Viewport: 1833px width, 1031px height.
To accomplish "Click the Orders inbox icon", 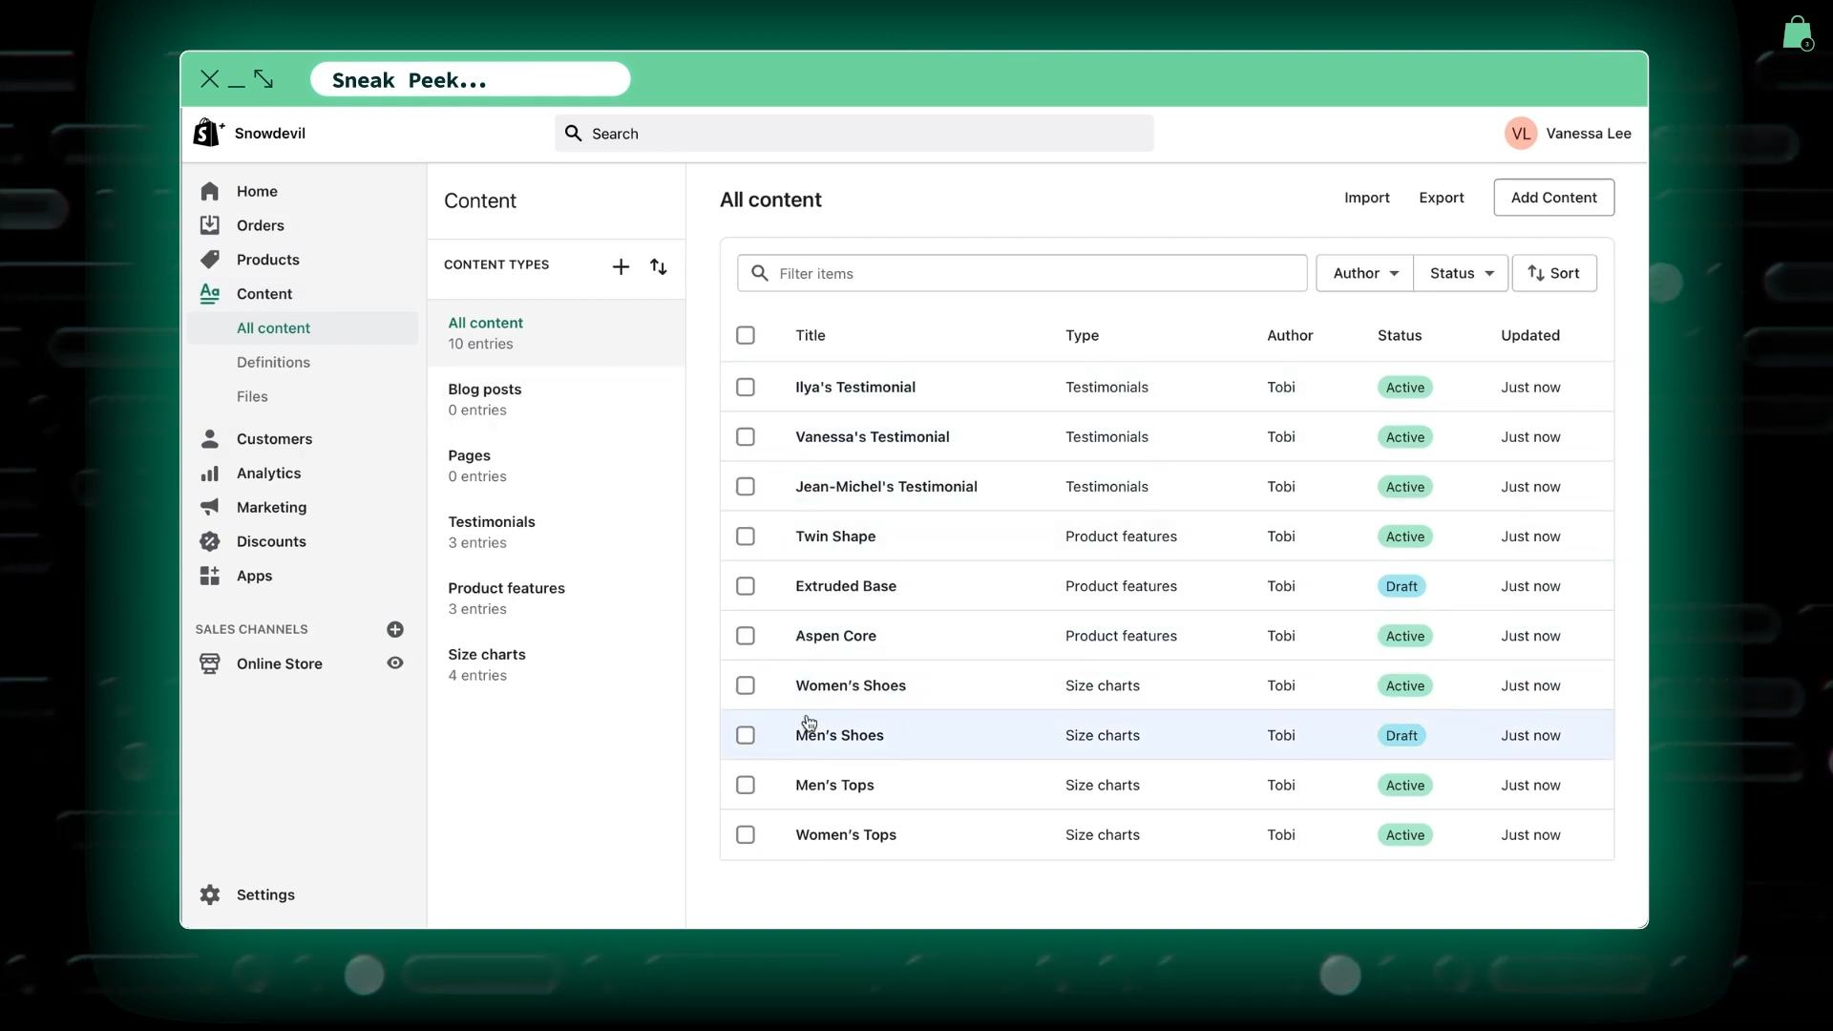I will 210,225.
